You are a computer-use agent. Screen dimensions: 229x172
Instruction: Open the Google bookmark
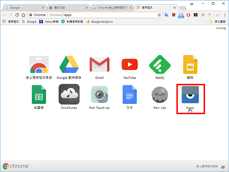click(29, 21)
